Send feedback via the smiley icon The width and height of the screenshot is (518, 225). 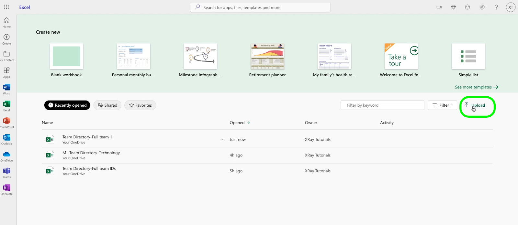tap(467, 7)
